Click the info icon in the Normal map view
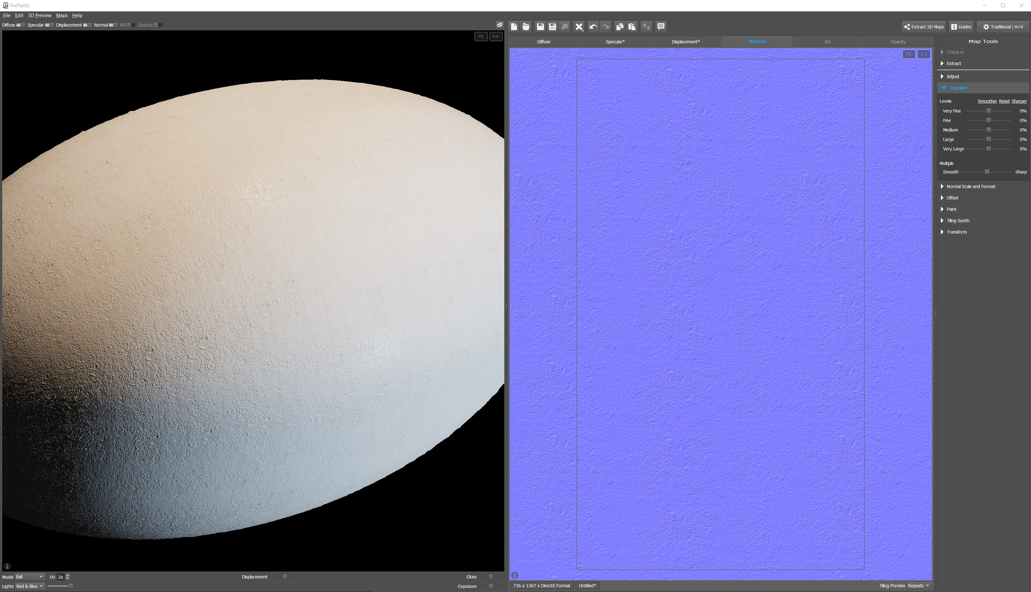 514,575
